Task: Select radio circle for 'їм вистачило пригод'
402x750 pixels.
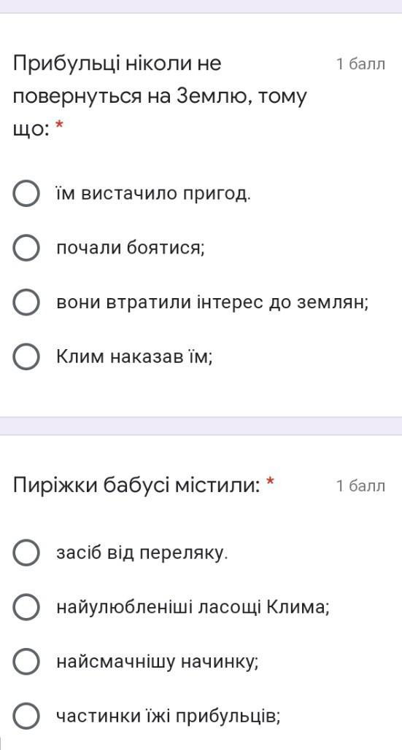Action: tap(26, 193)
